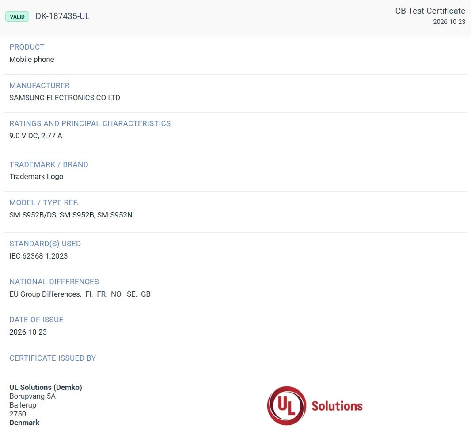This screenshot has width=471, height=446.
Task: Select the IEC 62368-1:2023 standard text
Action: click(38, 256)
